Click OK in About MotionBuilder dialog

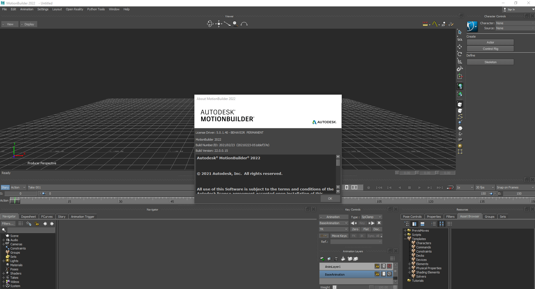coord(330,199)
